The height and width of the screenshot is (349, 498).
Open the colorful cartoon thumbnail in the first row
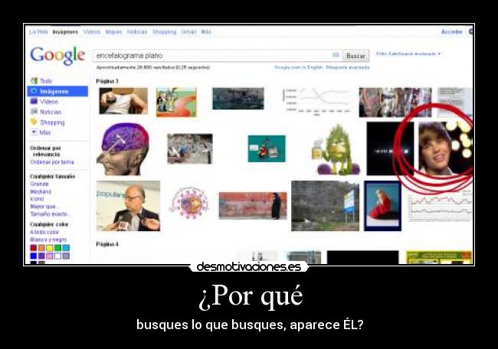tap(176, 102)
